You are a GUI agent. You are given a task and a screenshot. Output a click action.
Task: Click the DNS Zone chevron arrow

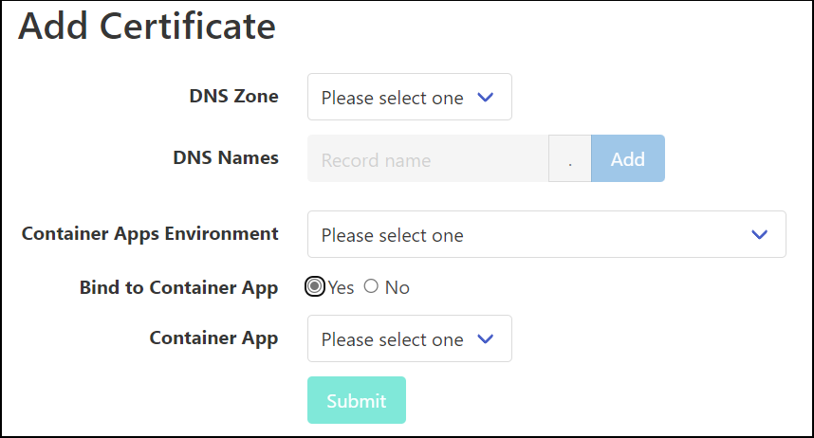(485, 98)
